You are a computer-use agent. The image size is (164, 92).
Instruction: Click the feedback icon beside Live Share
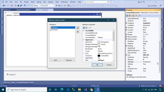click(161, 6)
